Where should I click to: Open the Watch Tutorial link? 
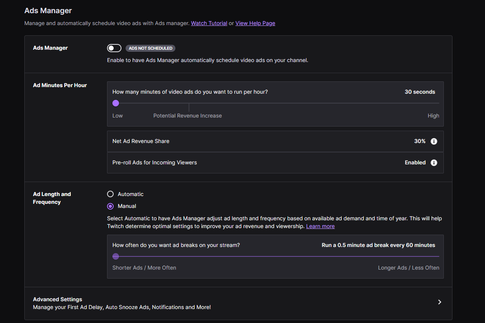pos(209,23)
